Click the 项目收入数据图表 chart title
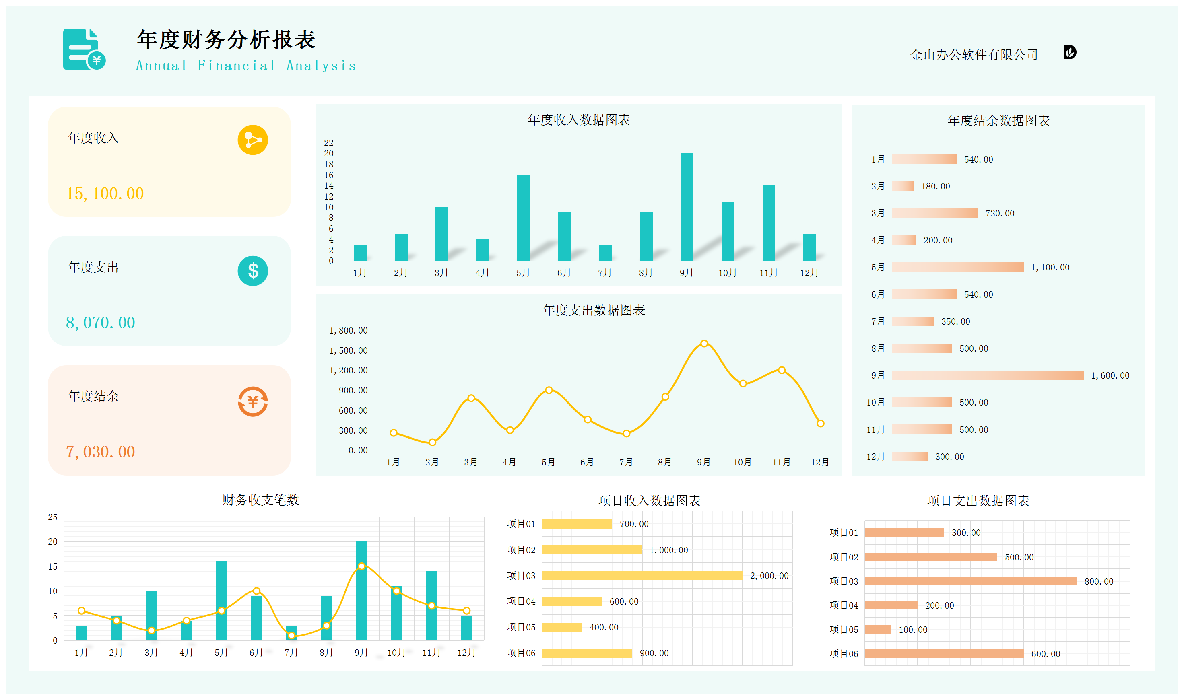The image size is (1184, 700). (x=649, y=500)
